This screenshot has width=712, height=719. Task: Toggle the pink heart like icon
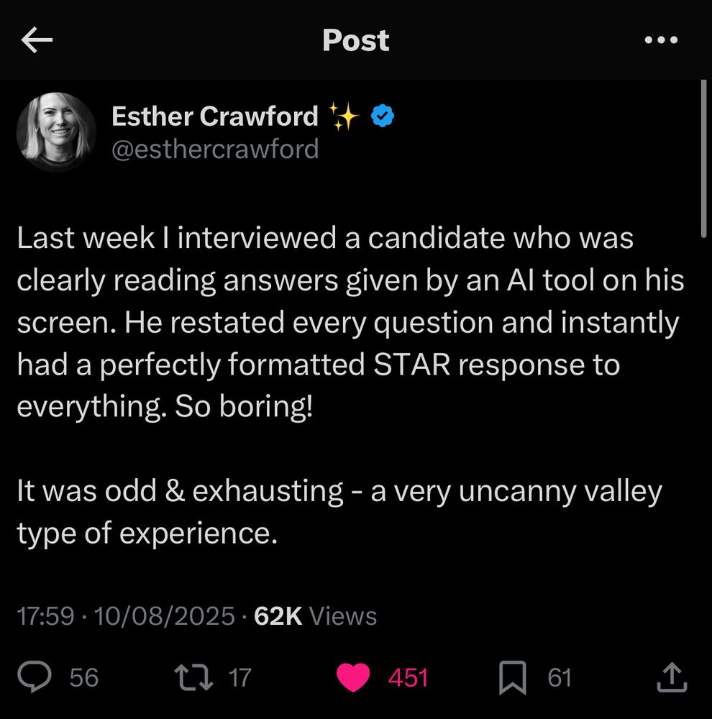(x=353, y=677)
